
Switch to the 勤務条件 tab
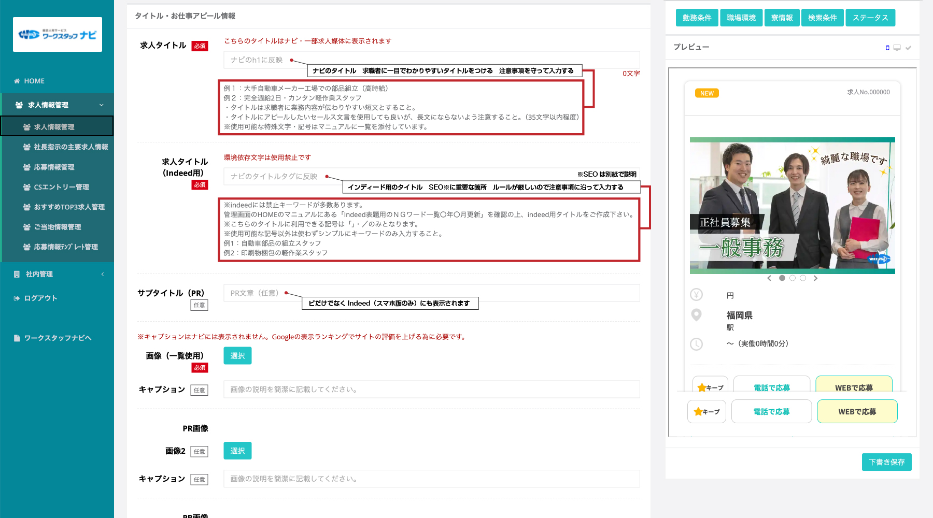pos(697,18)
